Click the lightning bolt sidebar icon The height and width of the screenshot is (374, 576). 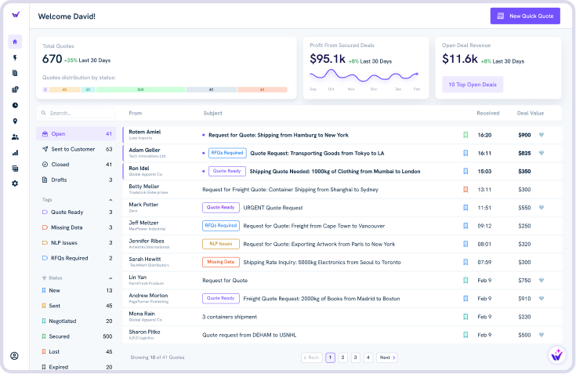pyautogui.click(x=15, y=58)
